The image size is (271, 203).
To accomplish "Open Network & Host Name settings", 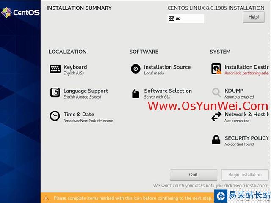I will (246, 115).
